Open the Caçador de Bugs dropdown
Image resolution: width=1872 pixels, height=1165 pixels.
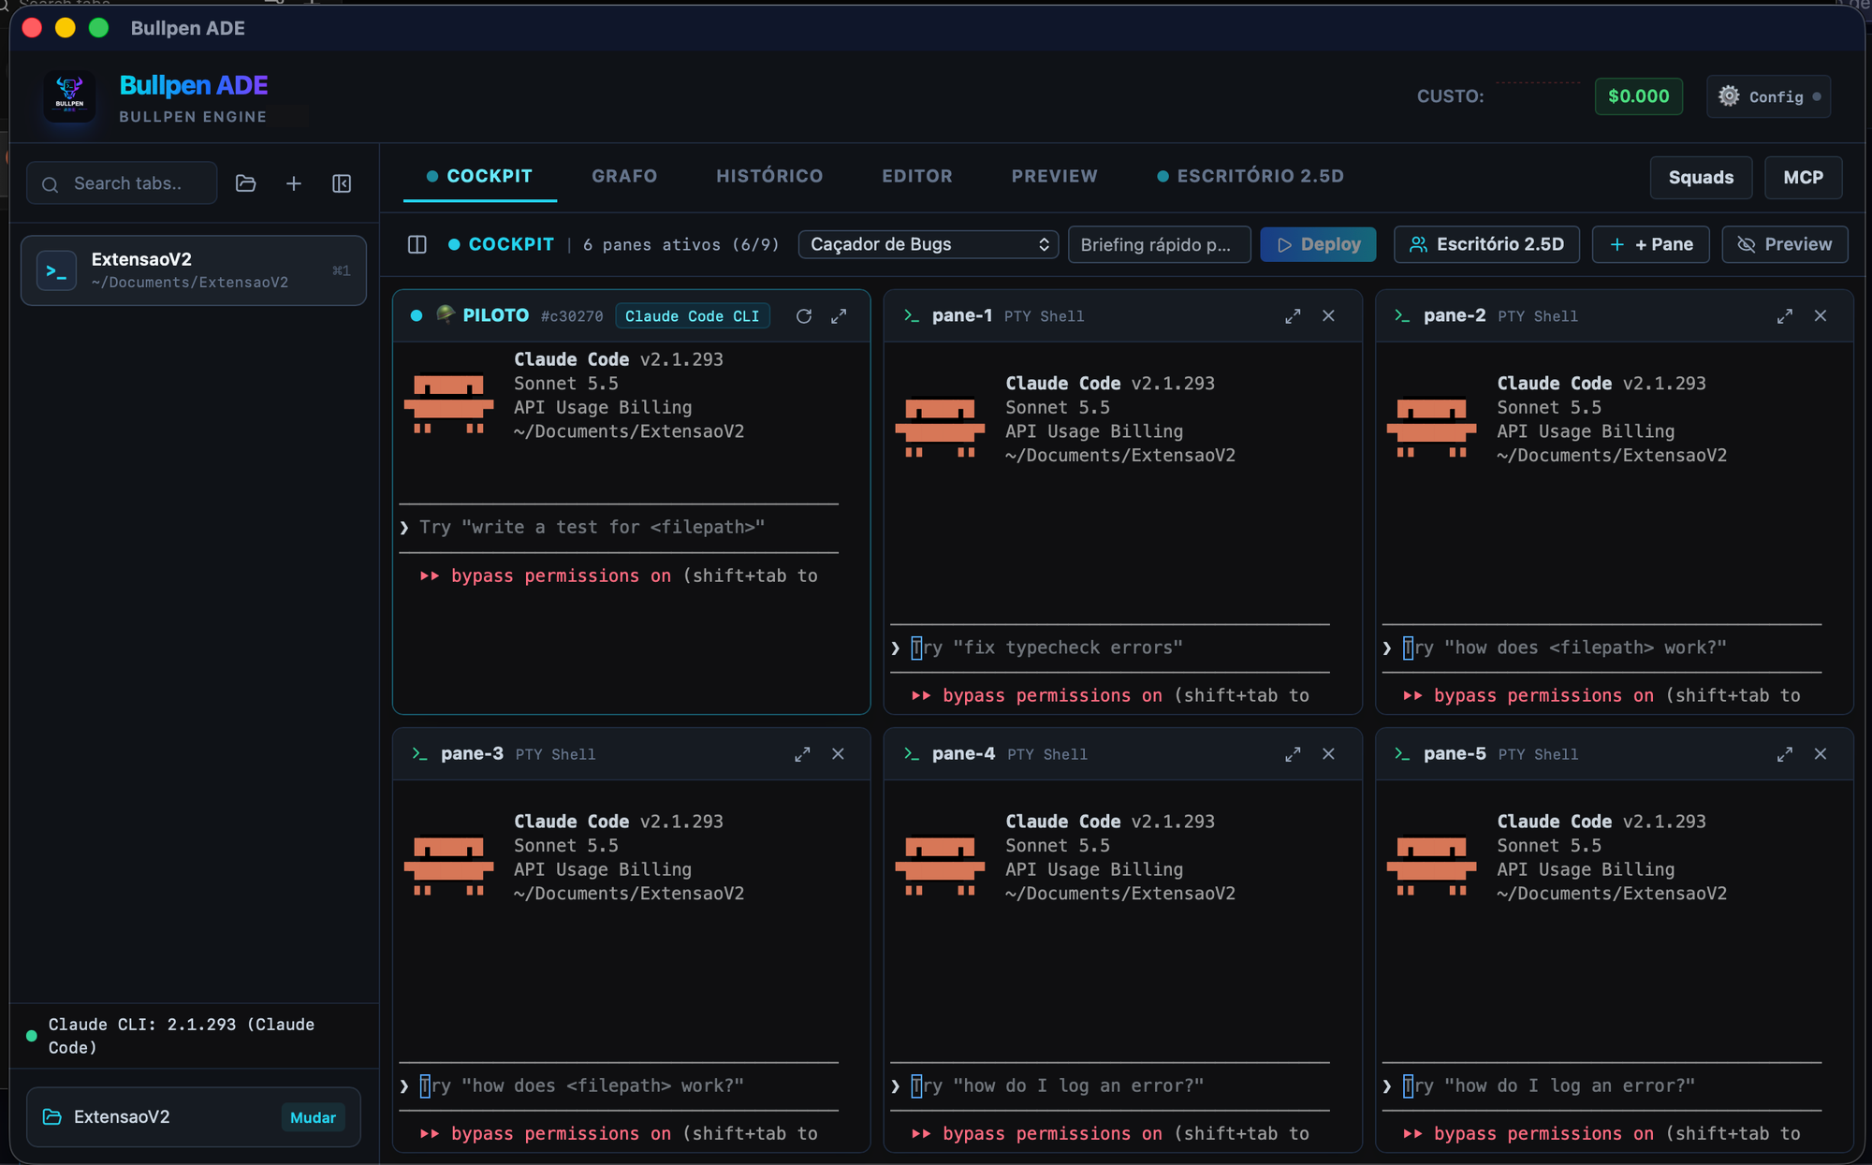click(928, 244)
